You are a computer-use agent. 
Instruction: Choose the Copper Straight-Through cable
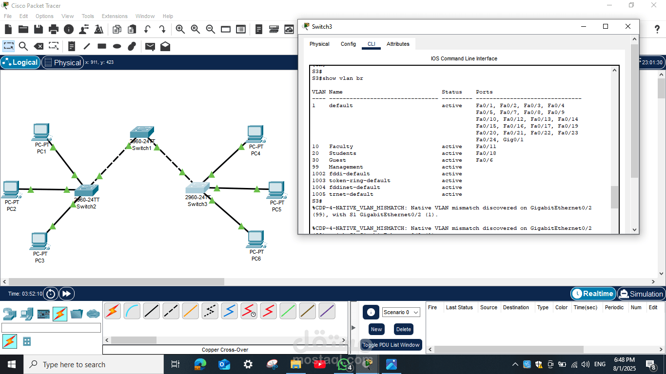[x=152, y=311]
